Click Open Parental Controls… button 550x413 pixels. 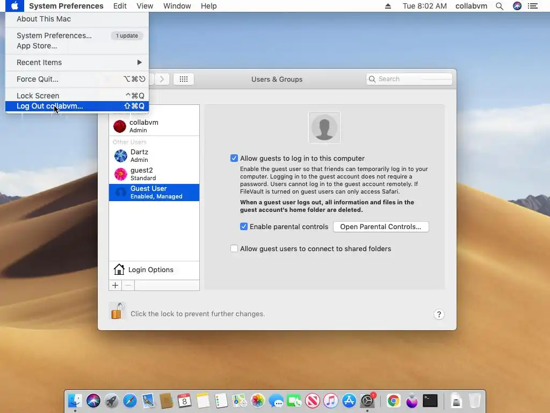tap(381, 226)
